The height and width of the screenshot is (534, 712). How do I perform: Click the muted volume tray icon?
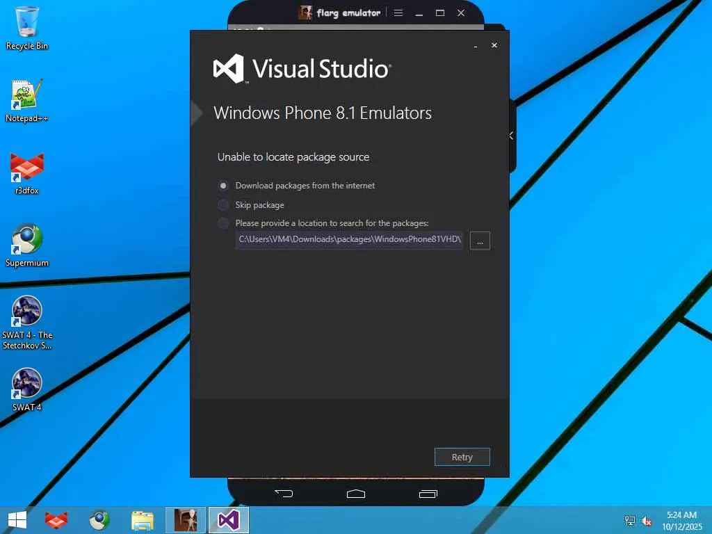[647, 521]
